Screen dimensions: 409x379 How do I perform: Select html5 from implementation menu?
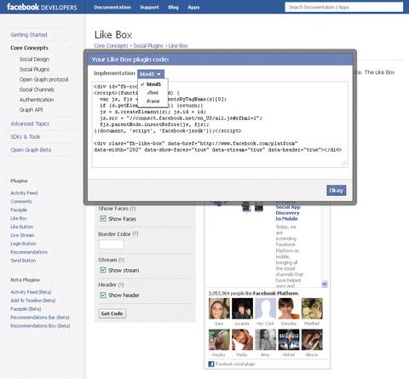[153, 84]
